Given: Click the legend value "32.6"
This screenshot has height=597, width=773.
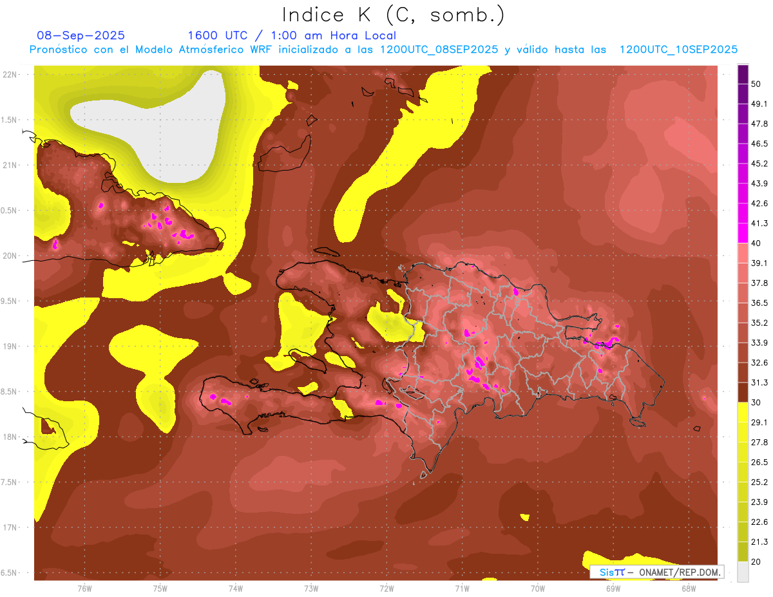Looking at the screenshot, I should (759, 362).
